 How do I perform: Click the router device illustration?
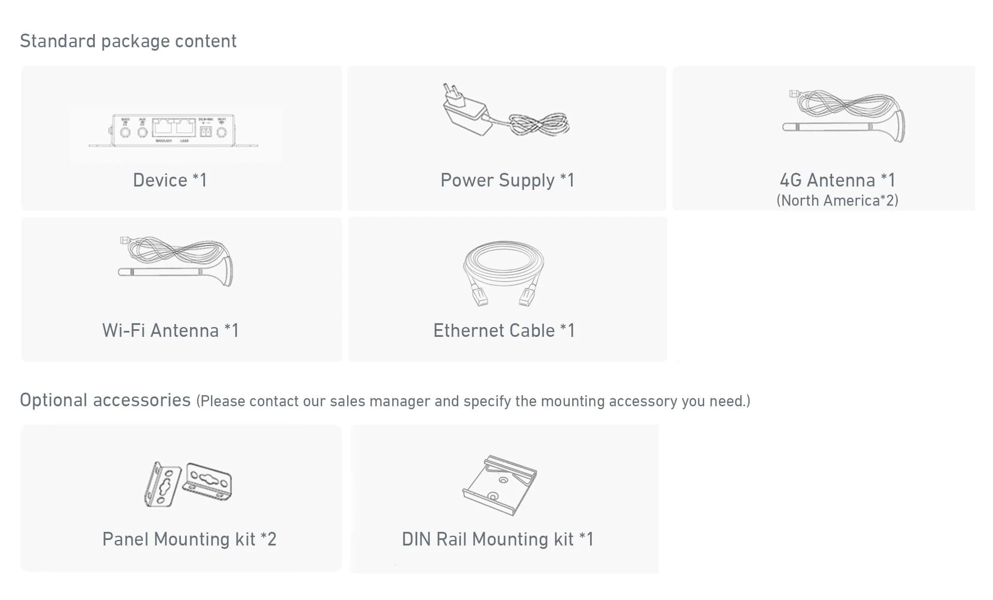click(173, 131)
